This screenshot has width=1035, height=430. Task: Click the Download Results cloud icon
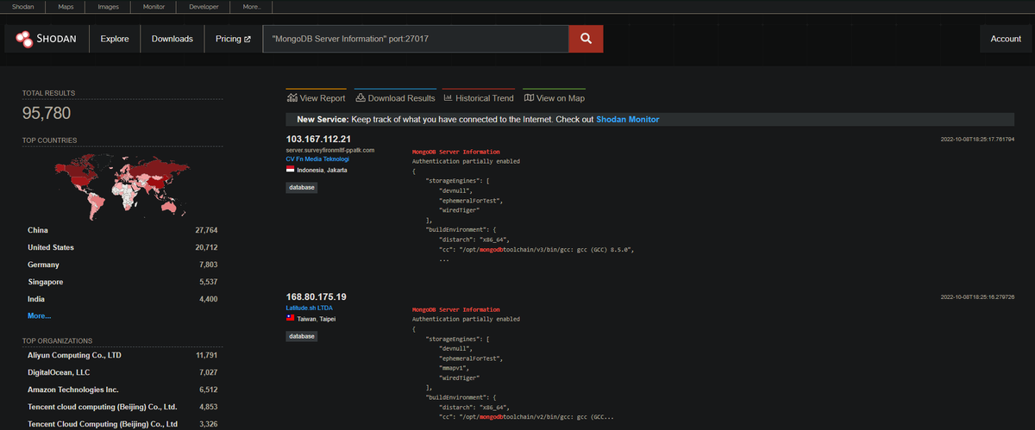(361, 97)
